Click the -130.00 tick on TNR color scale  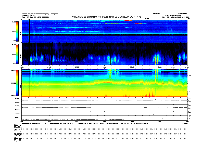pos(14,71)
